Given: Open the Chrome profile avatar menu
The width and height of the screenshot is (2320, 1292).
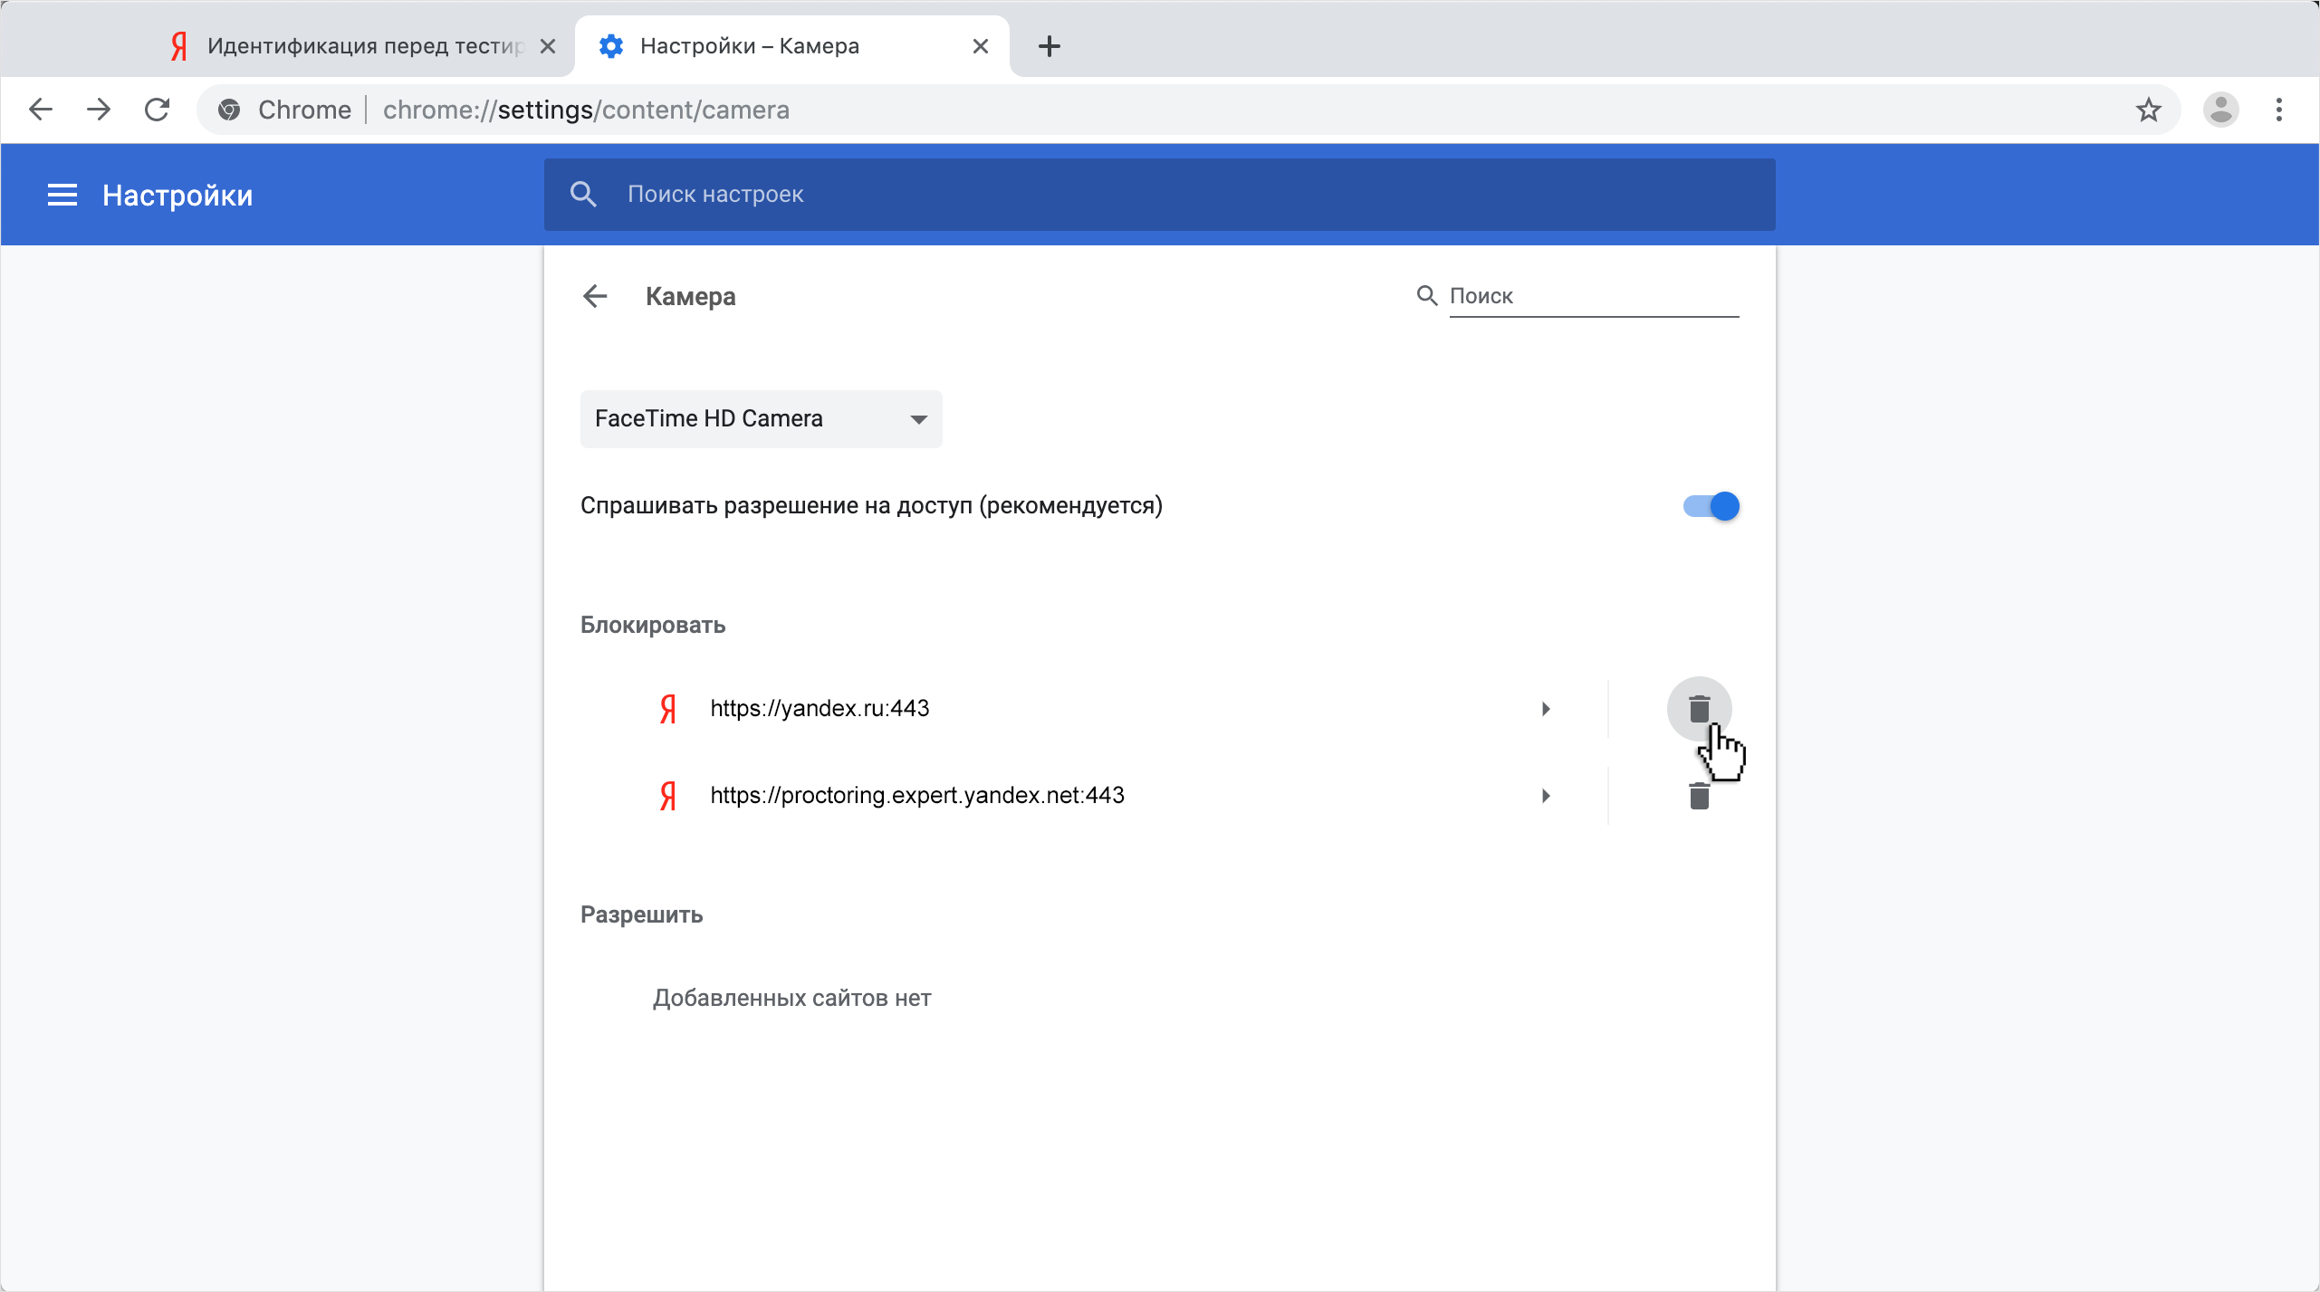Looking at the screenshot, I should [2220, 110].
